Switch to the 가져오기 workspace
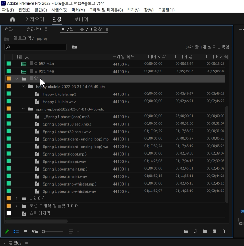 click(x=35, y=19)
